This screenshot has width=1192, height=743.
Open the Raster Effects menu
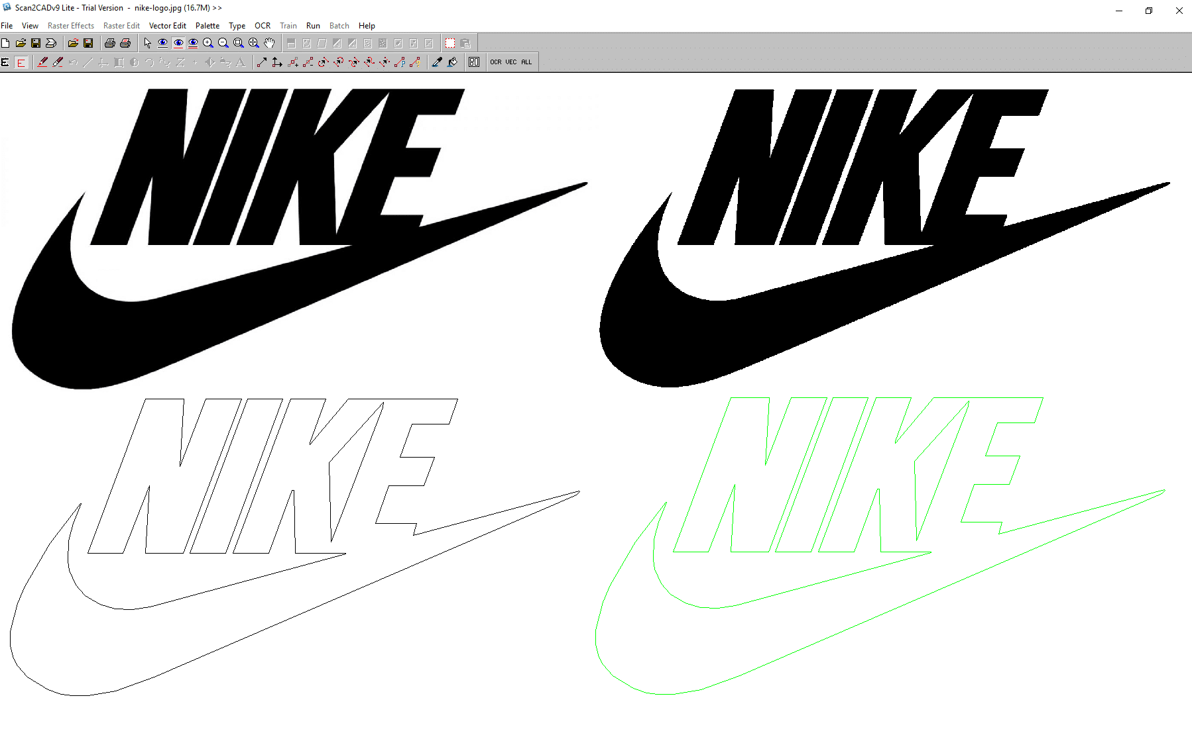pyautogui.click(x=71, y=25)
